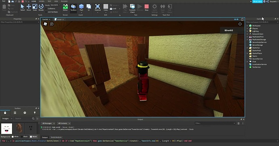Image resolution: width=279 pixels, height=146 pixels.
Task: Select the Output tab
Action: (x=44, y=137)
